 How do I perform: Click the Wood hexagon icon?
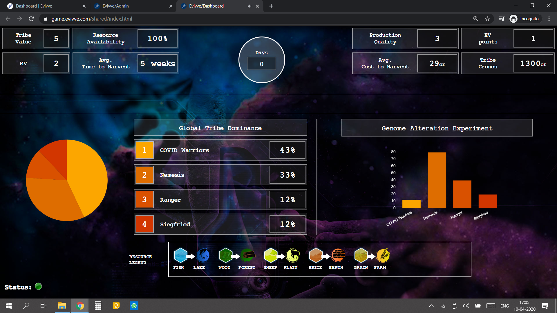click(x=225, y=255)
